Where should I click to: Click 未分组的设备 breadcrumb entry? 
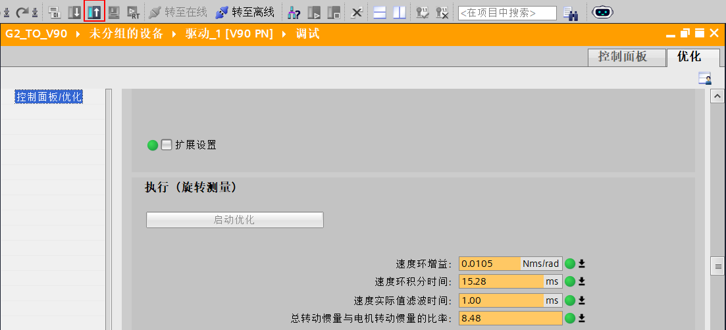pos(126,34)
